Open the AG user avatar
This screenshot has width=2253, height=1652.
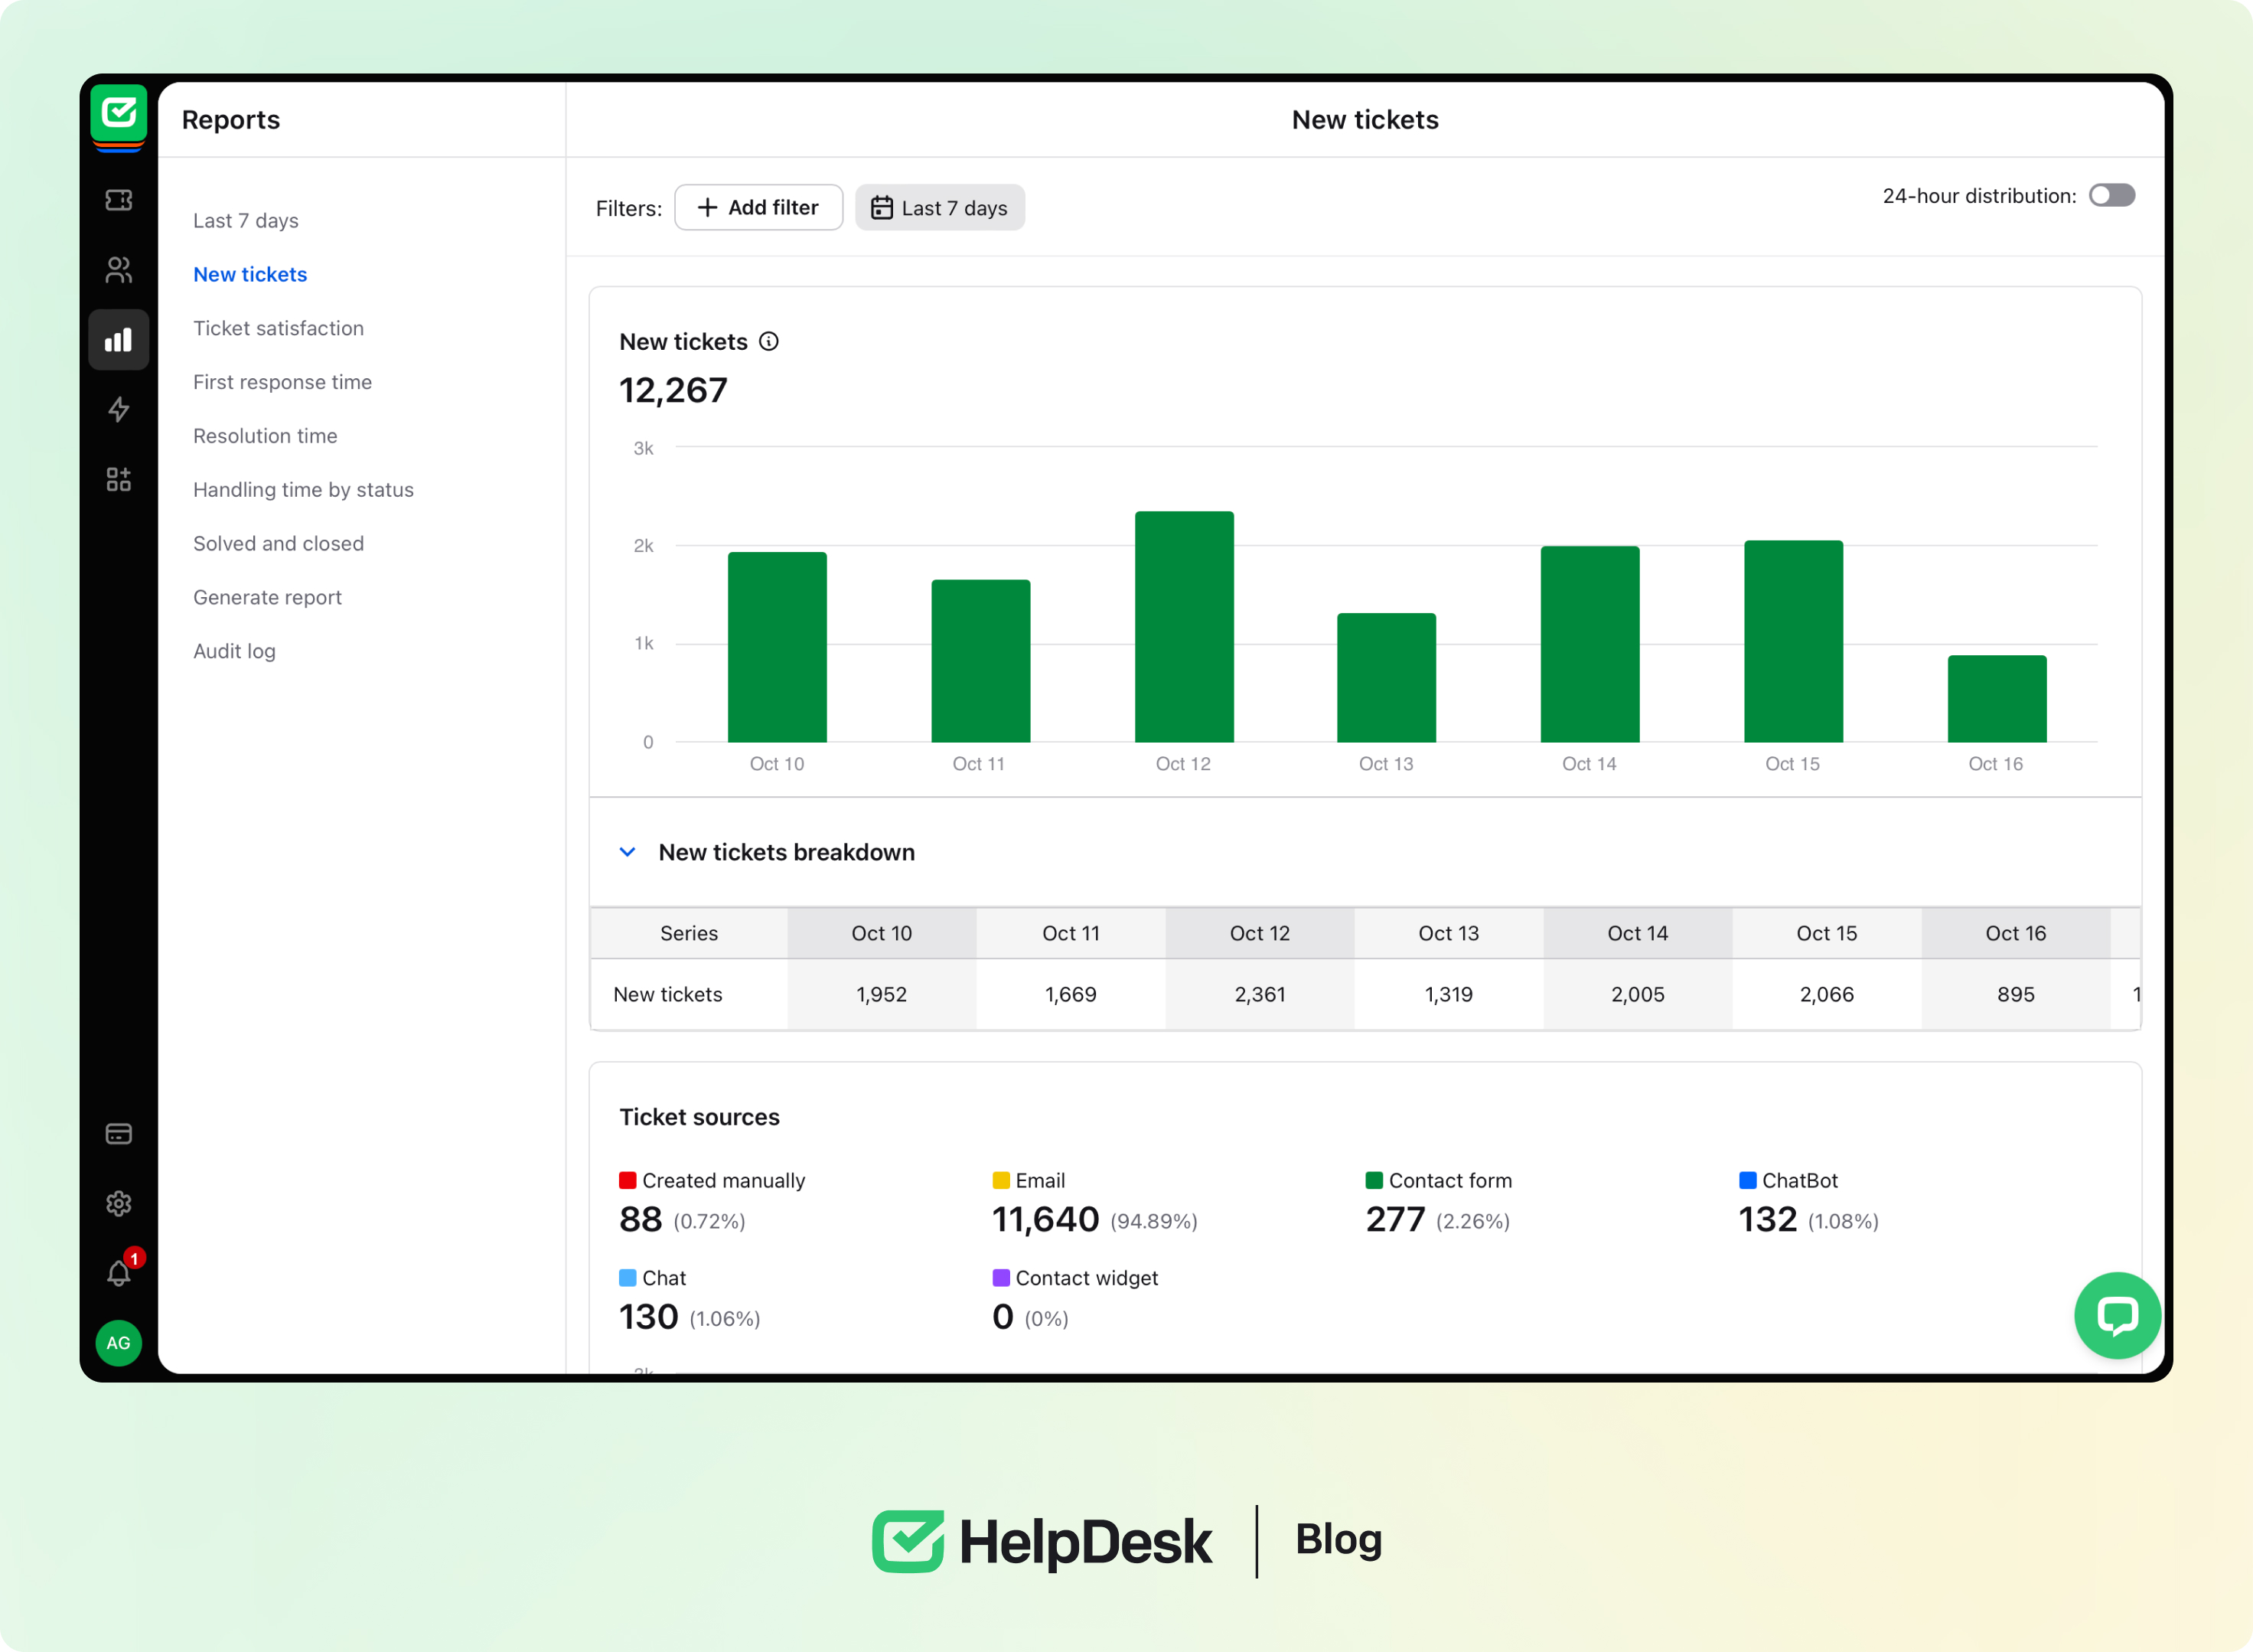click(x=118, y=1343)
